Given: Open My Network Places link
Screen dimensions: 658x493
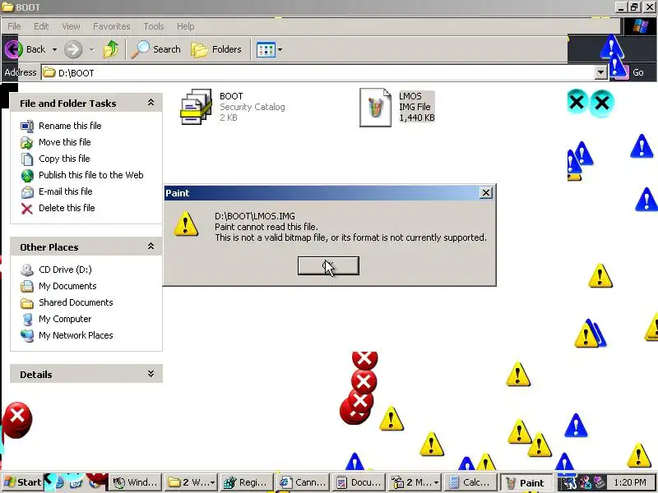Looking at the screenshot, I should [x=76, y=335].
